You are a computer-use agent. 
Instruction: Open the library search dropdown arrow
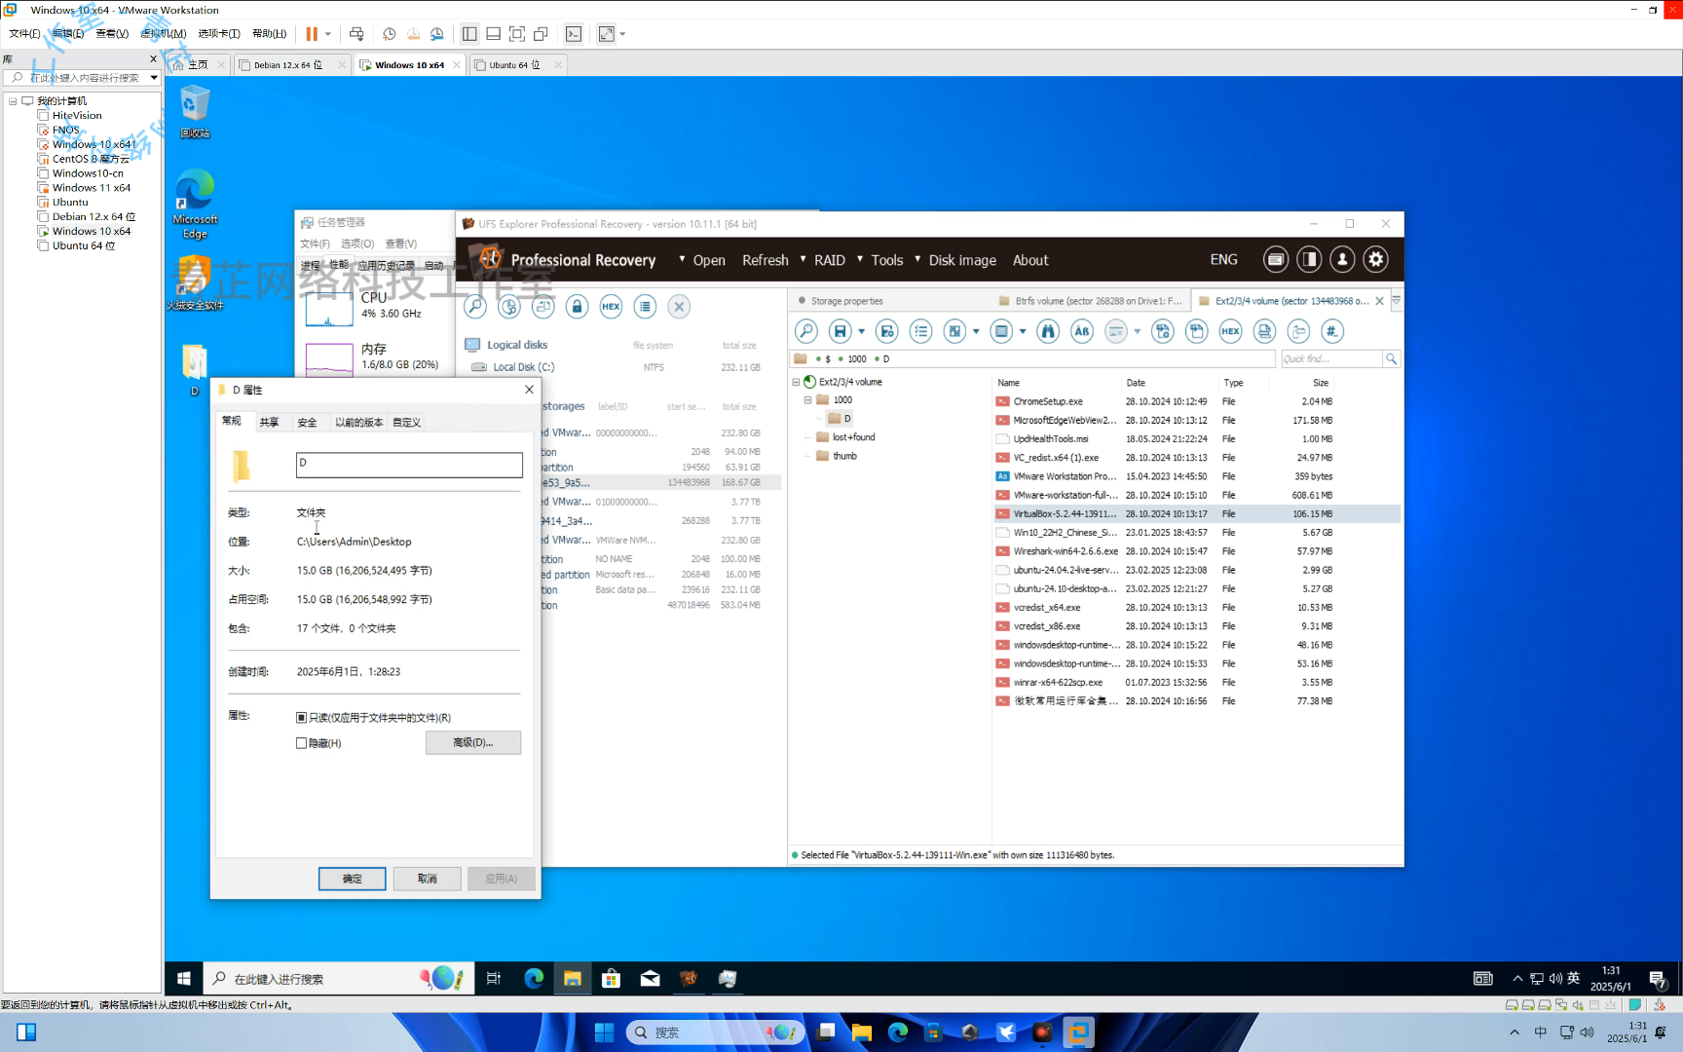click(x=154, y=77)
